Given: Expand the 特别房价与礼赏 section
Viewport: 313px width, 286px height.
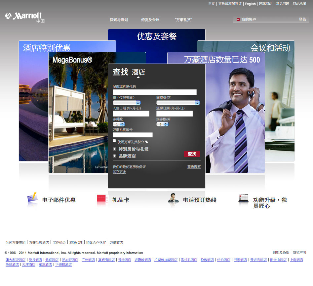Looking at the screenshot, I should tap(131, 149).
